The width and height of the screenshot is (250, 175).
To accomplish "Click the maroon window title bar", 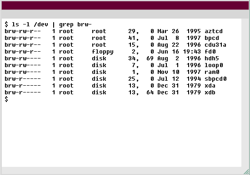I will pos(125,5).
